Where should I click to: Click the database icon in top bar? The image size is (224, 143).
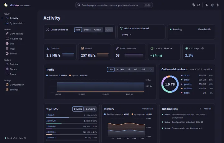tap(193, 5)
